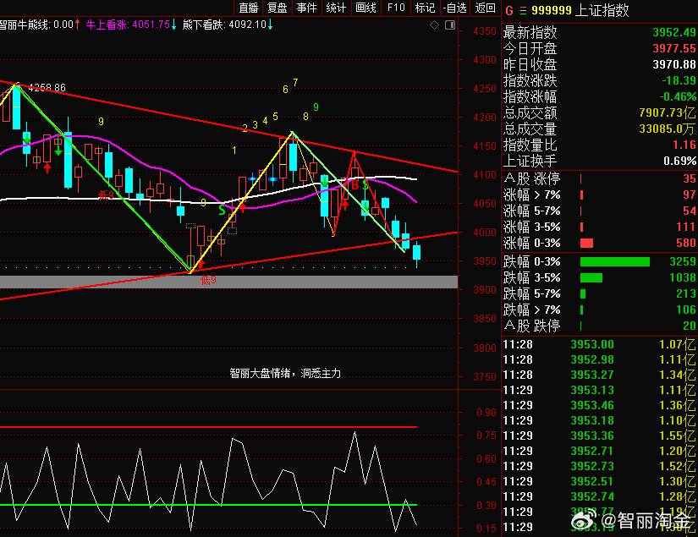Select the 画线 draw line tool

pos(365,8)
